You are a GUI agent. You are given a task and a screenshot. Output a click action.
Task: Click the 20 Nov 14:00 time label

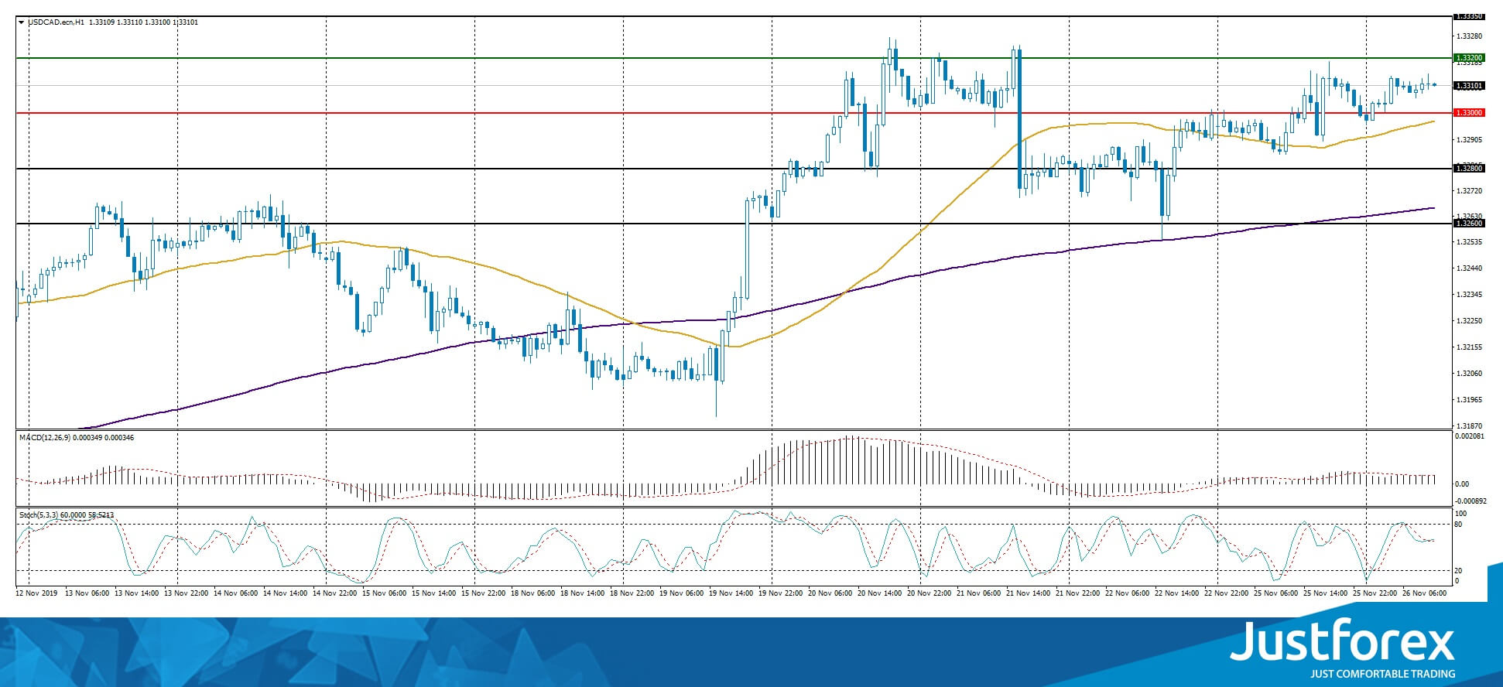coord(880,593)
